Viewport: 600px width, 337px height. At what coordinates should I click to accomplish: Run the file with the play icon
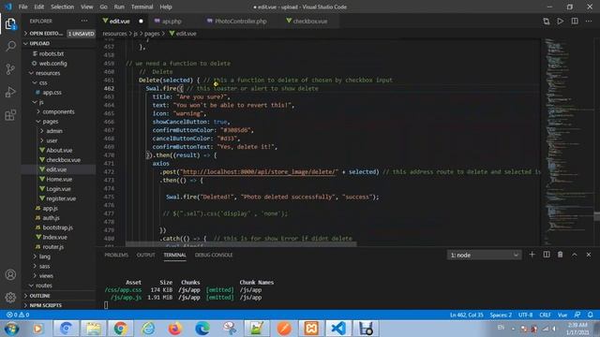click(x=561, y=22)
